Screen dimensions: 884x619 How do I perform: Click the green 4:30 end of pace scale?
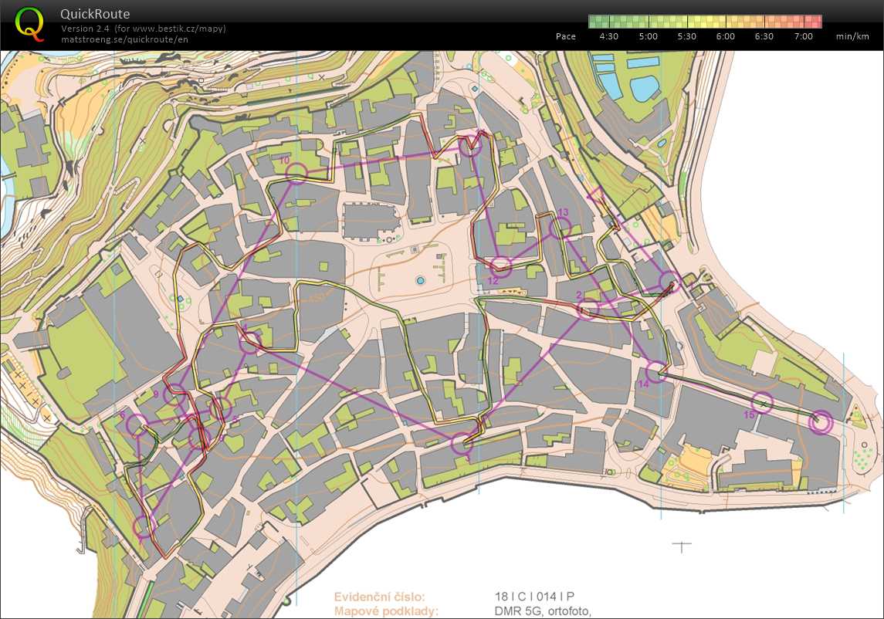point(599,22)
